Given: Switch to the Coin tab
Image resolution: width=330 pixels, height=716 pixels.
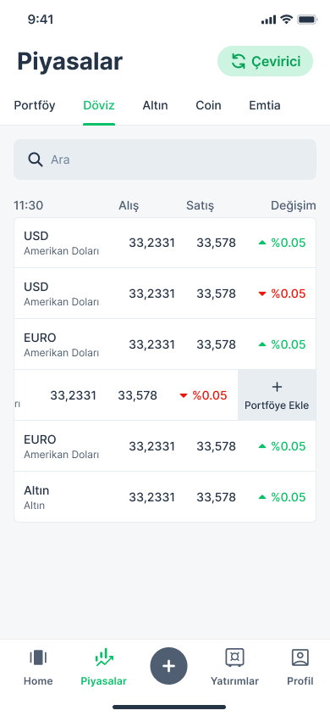Looking at the screenshot, I should [x=208, y=105].
